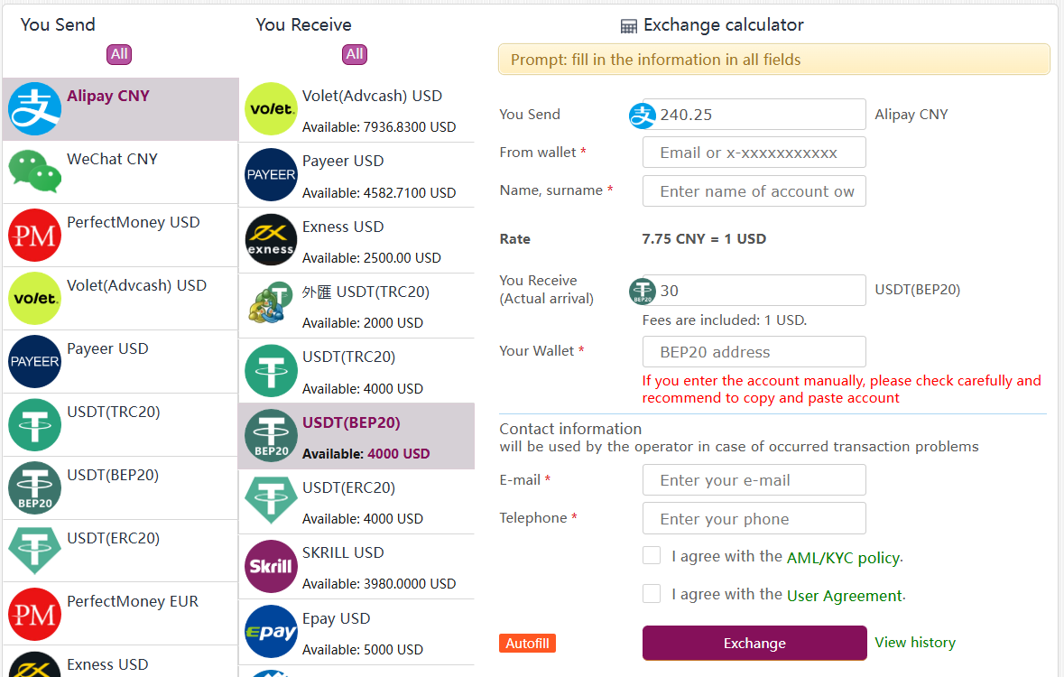The height and width of the screenshot is (677, 1064).
Task: Click the From wallet email field
Action: pyautogui.click(x=754, y=153)
